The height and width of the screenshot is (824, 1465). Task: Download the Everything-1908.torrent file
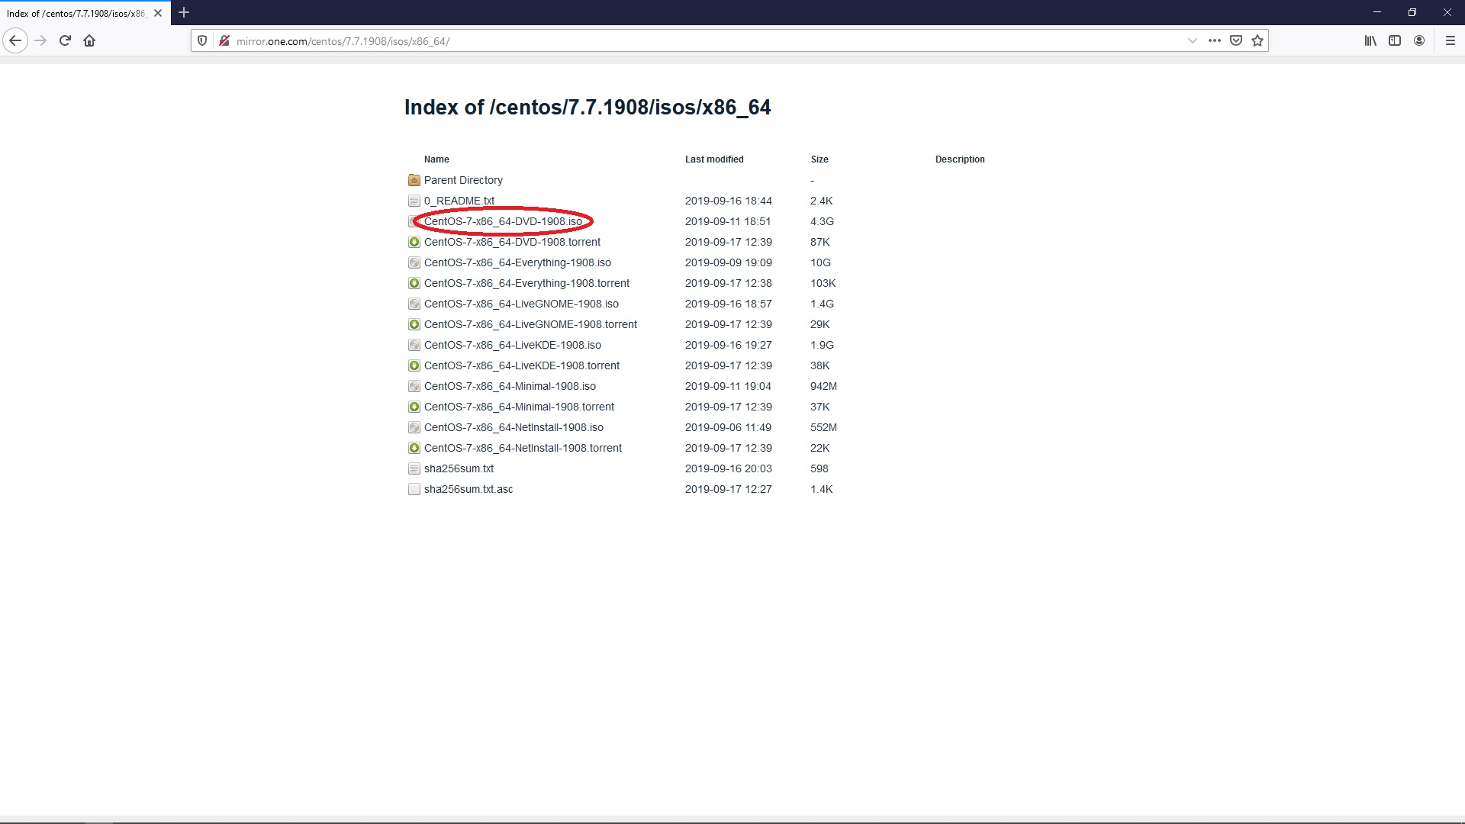click(x=526, y=283)
